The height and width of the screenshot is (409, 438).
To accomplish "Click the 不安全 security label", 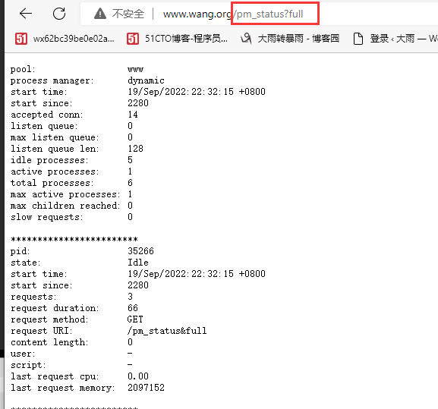I will click(x=128, y=14).
